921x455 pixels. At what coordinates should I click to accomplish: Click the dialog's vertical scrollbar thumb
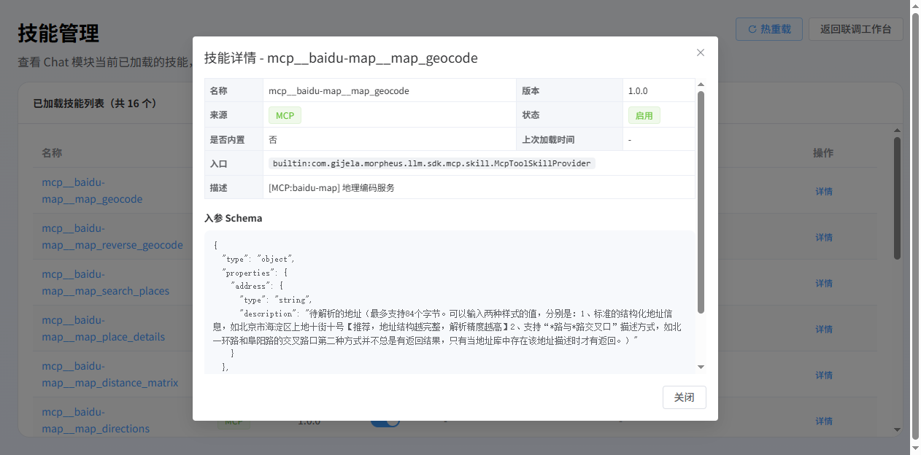click(701, 202)
